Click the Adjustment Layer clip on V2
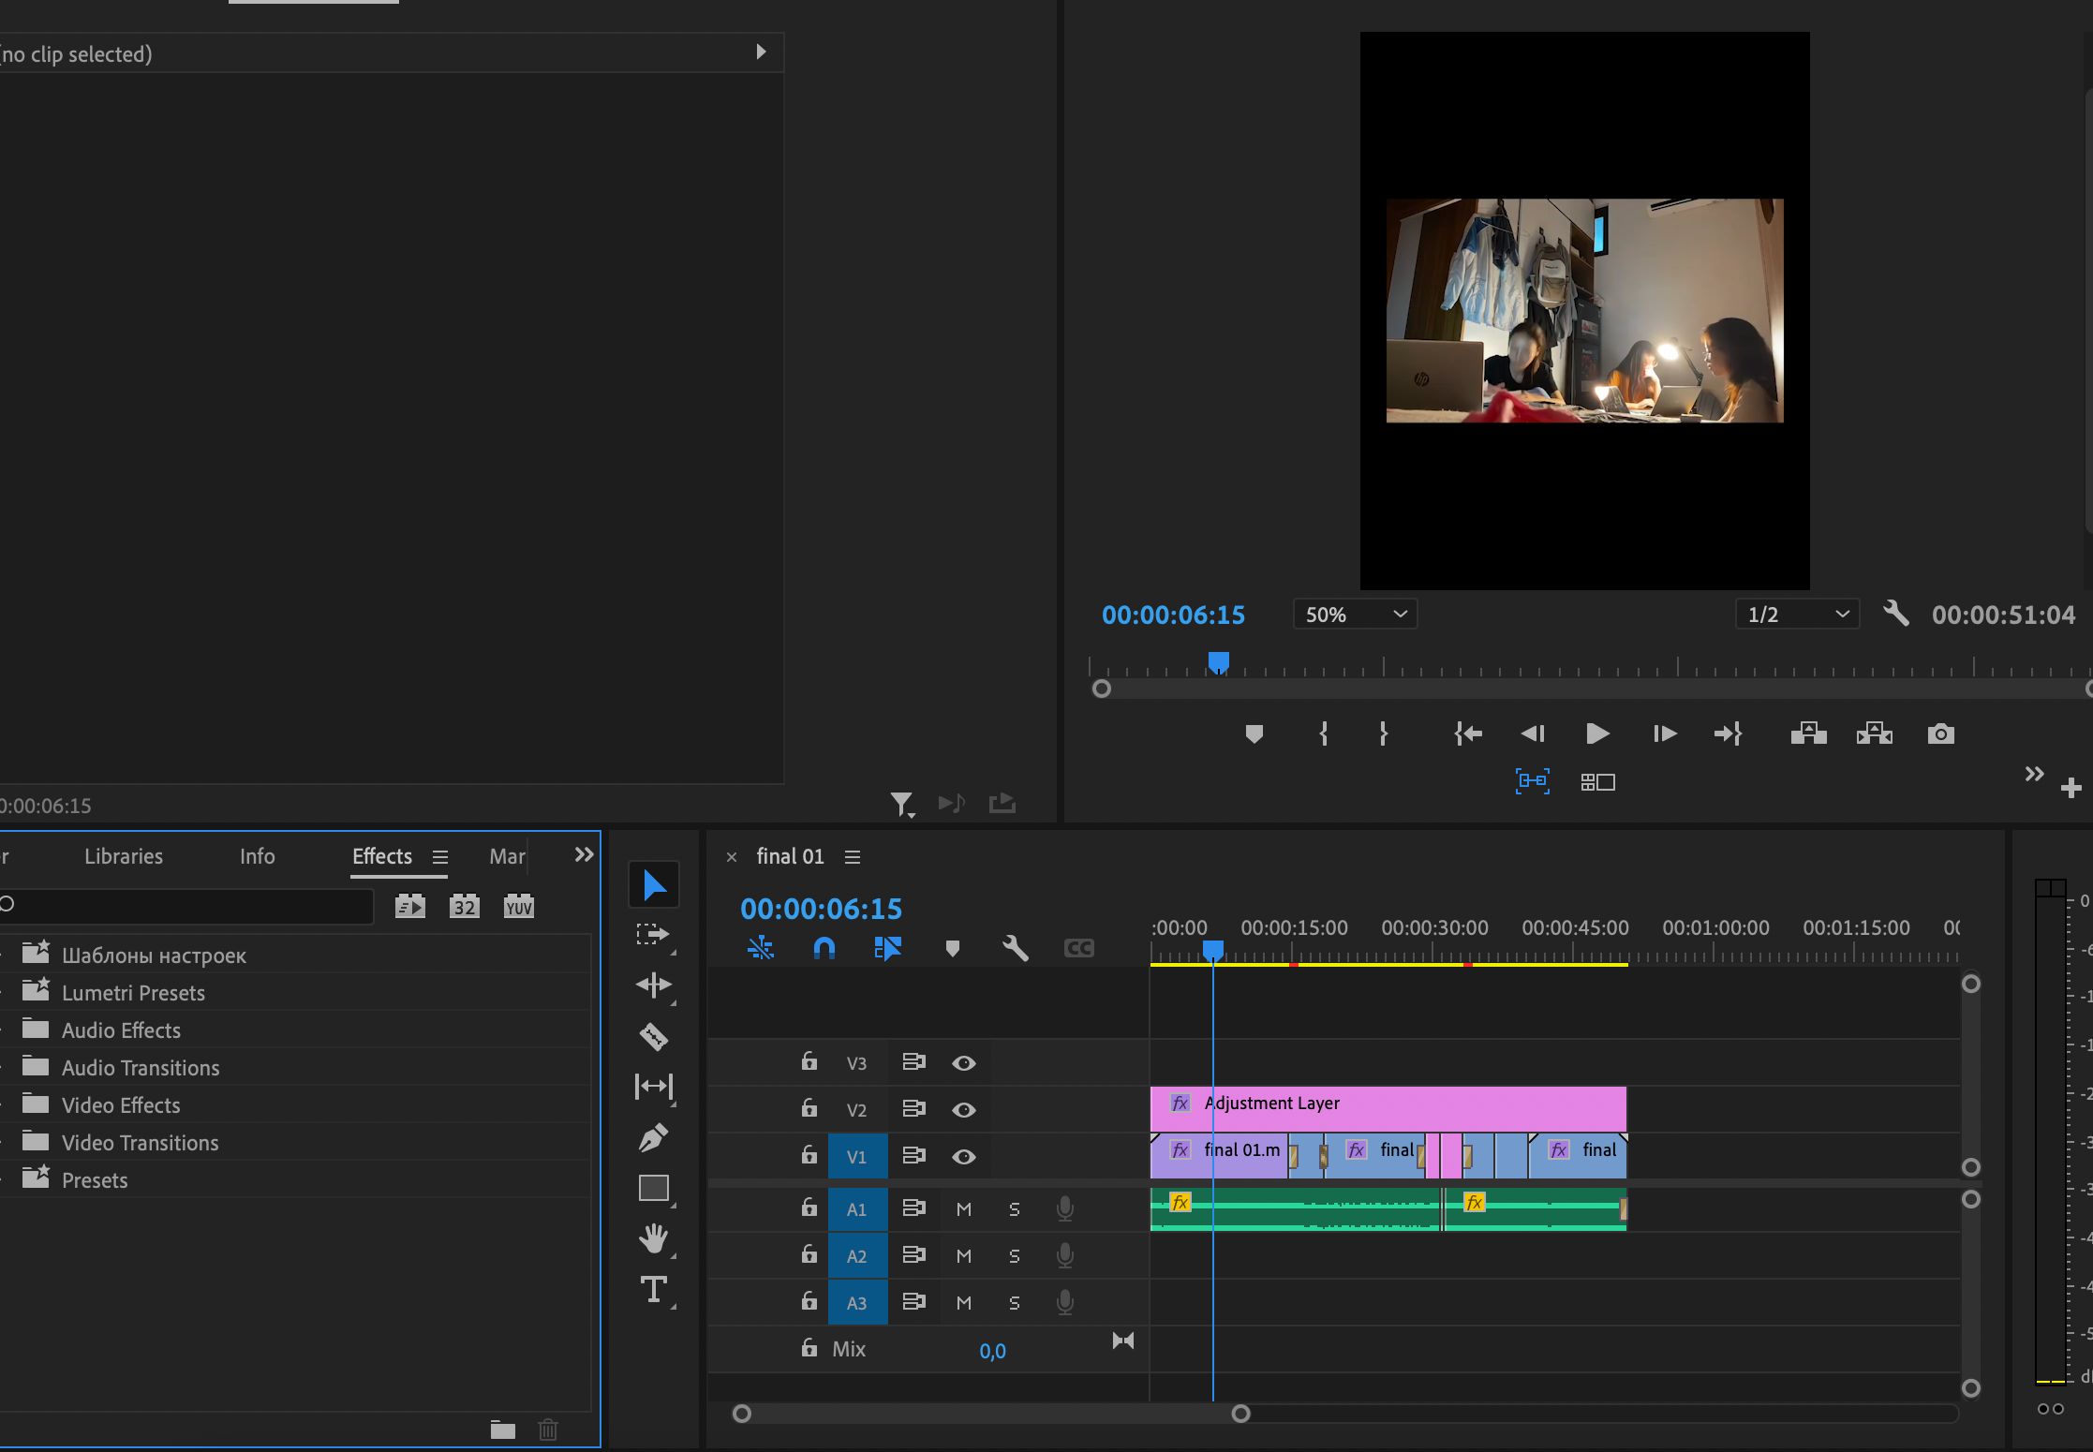The width and height of the screenshot is (2093, 1452). [x=1388, y=1109]
